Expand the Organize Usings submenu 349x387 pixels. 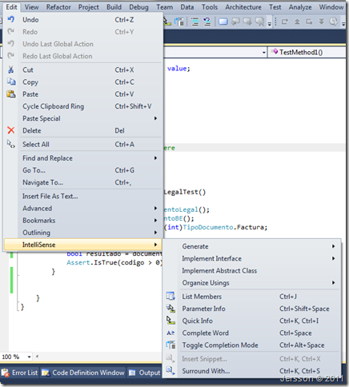pos(333,282)
